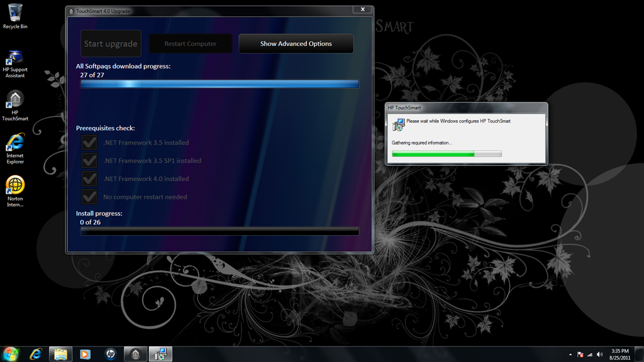This screenshot has width=644, height=362.
Task: Toggle .NET Framework 3.5 installed checkbox
Action: [x=89, y=143]
